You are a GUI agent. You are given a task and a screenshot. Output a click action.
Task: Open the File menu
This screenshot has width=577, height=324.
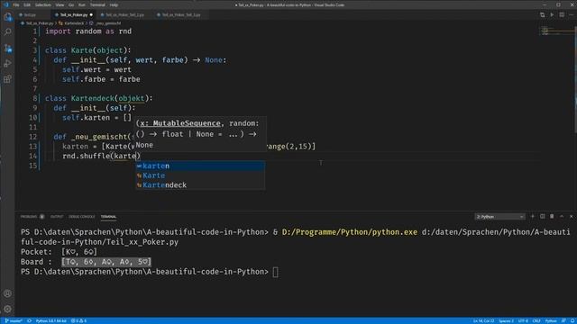(x=16, y=4)
